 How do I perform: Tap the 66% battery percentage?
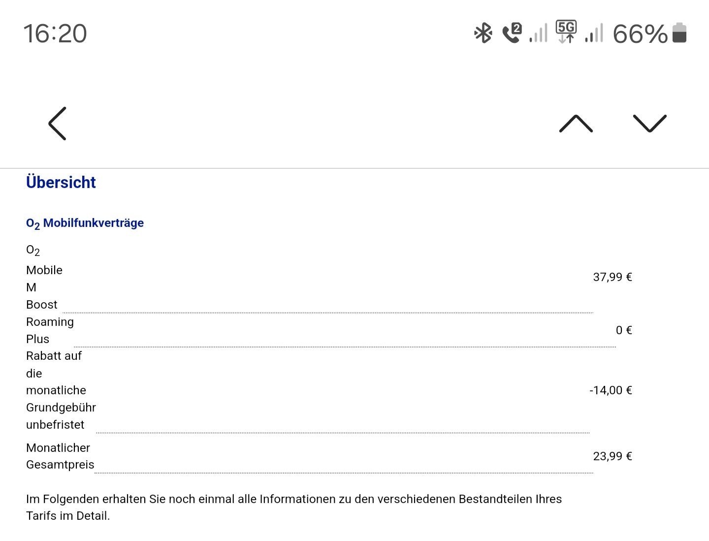[640, 34]
